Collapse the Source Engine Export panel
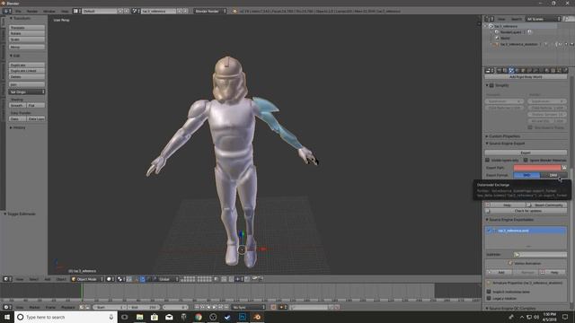The width and height of the screenshot is (575, 323). (x=505, y=144)
